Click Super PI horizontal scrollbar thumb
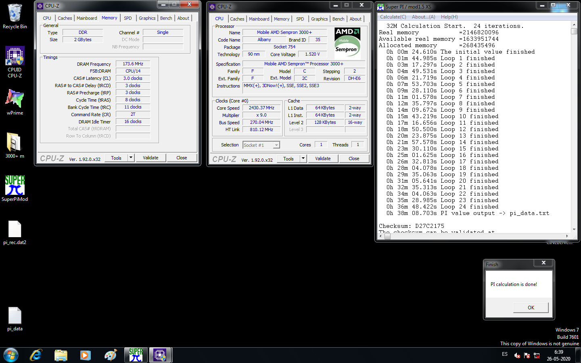This screenshot has height=363, width=581. 387,236
